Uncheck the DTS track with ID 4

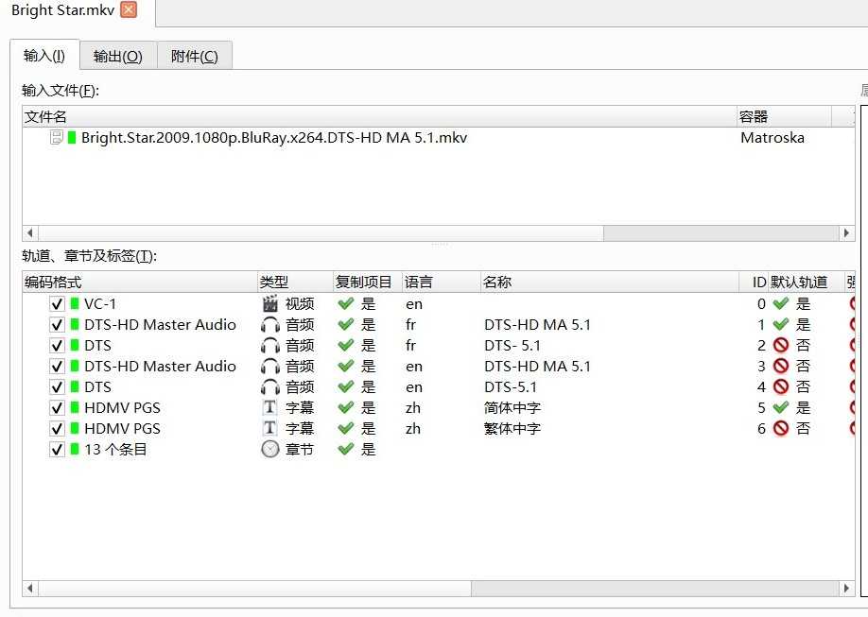[x=57, y=386]
